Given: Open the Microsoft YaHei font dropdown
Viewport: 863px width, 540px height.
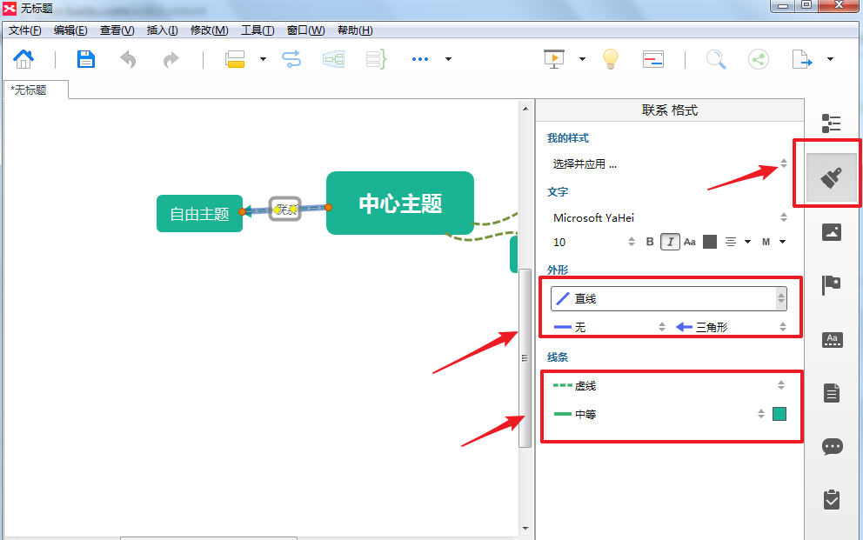Looking at the screenshot, I should [x=782, y=217].
